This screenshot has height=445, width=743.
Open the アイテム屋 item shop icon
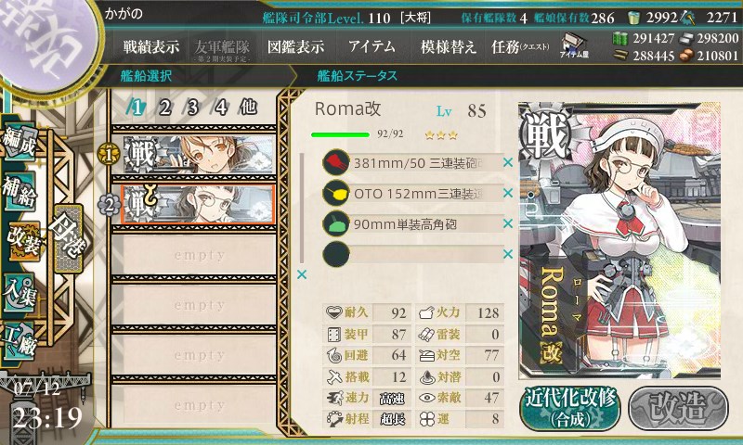click(574, 45)
